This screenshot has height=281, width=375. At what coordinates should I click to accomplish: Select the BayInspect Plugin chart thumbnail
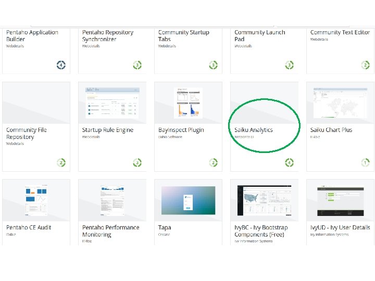(188, 103)
